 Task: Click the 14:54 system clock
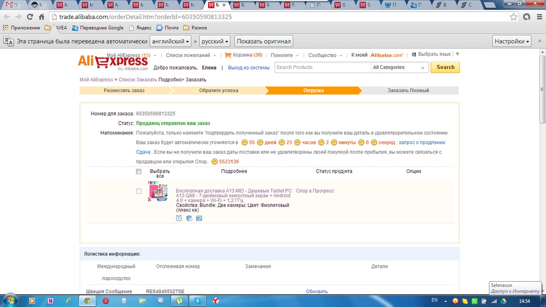pos(525,301)
